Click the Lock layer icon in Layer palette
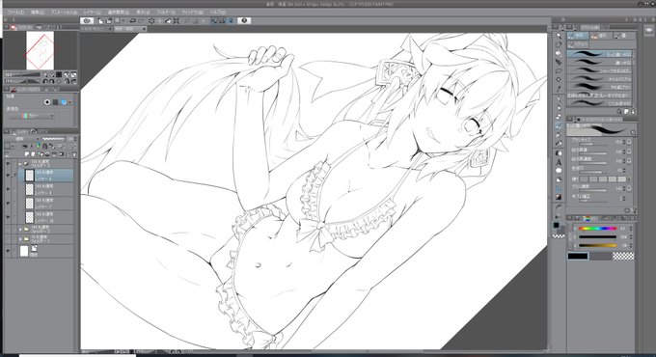This screenshot has width=656, height=357. tap(44, 147)
